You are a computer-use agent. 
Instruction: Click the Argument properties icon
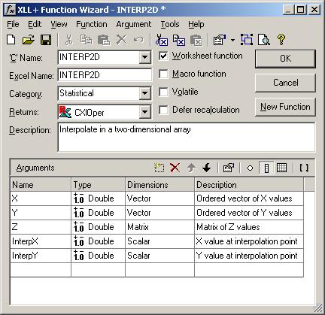(x=229, y=168)
